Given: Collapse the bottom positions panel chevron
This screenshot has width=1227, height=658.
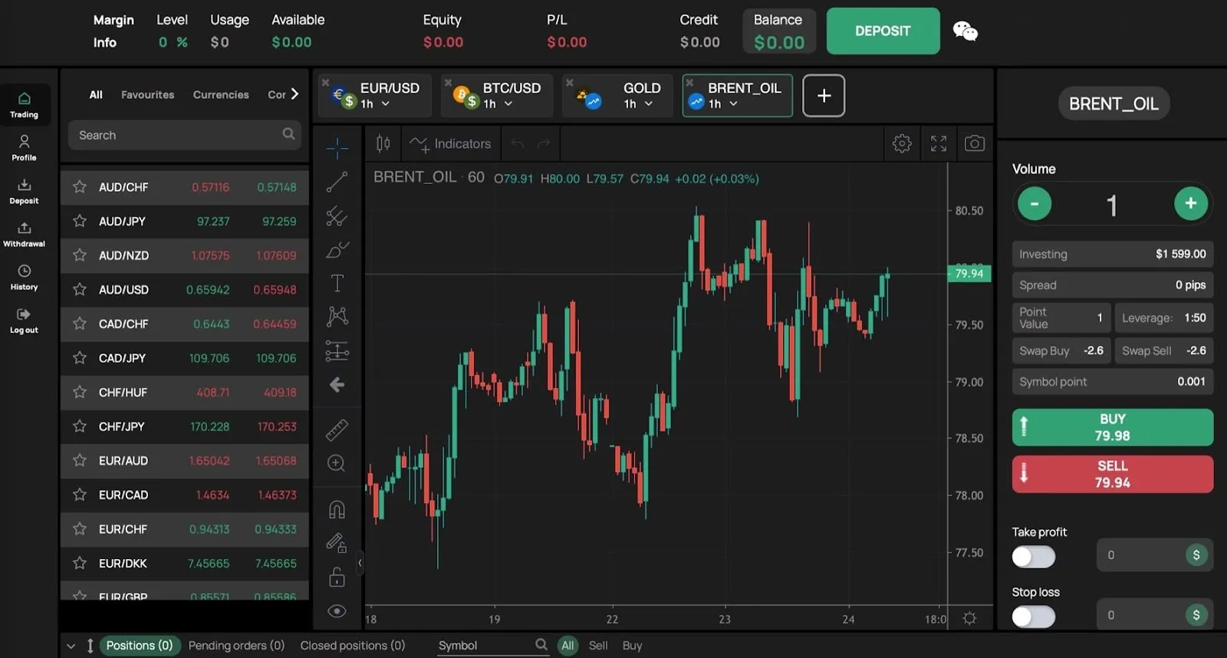Looking at the screenshot, I should tap(71, 646).
